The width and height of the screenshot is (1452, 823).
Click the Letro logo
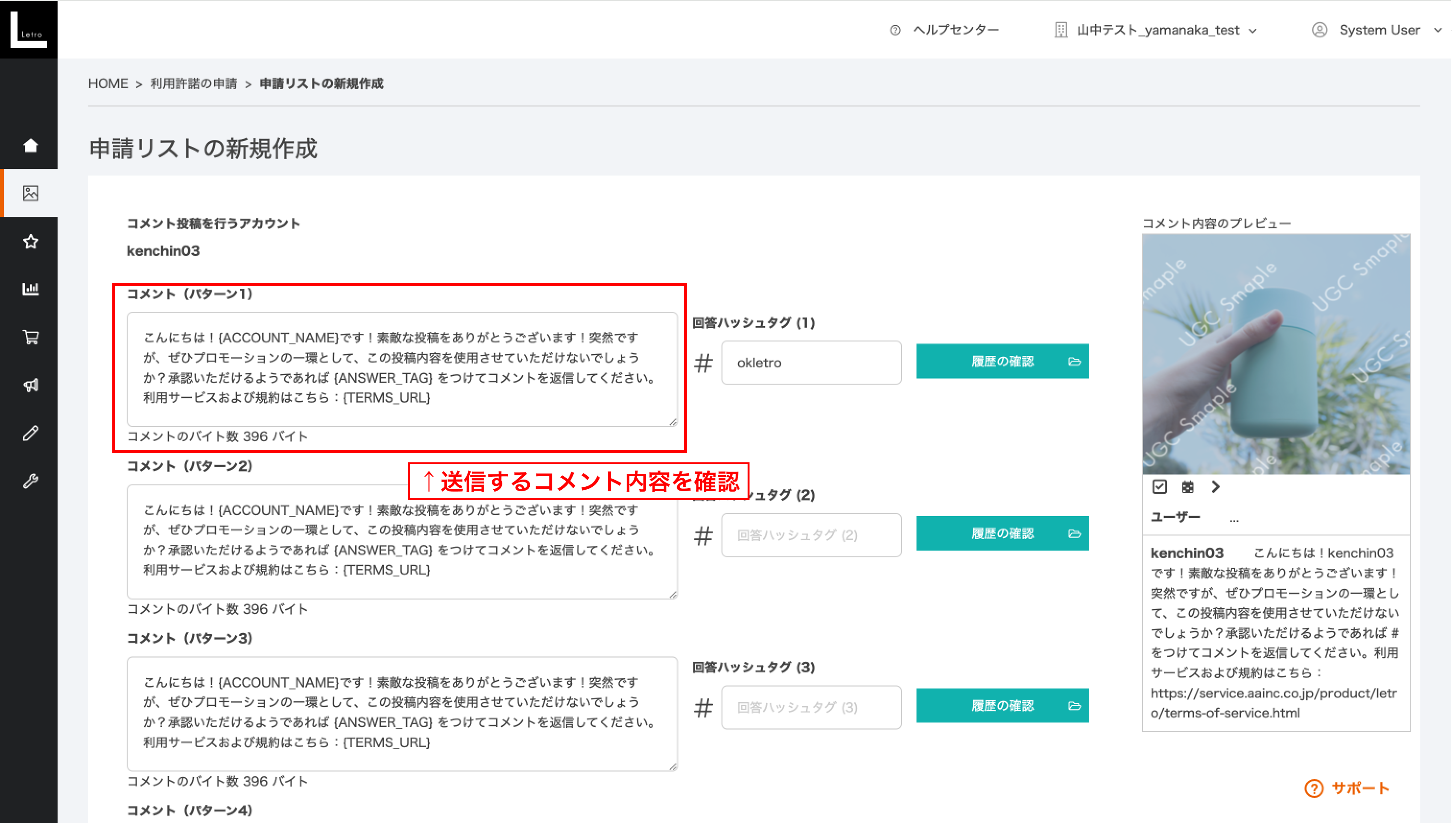tap(28, 29)
